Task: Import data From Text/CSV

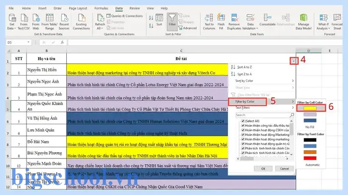Action: point(24,22)
